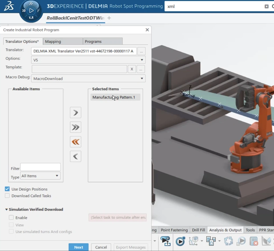Click the robot program upload icon
274x251 pixels.
[x=166, y=241]
